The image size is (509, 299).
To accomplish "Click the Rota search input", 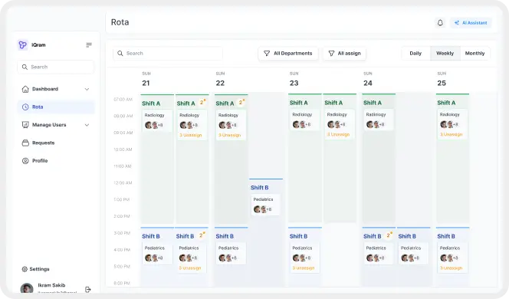I will pos(168,53).
